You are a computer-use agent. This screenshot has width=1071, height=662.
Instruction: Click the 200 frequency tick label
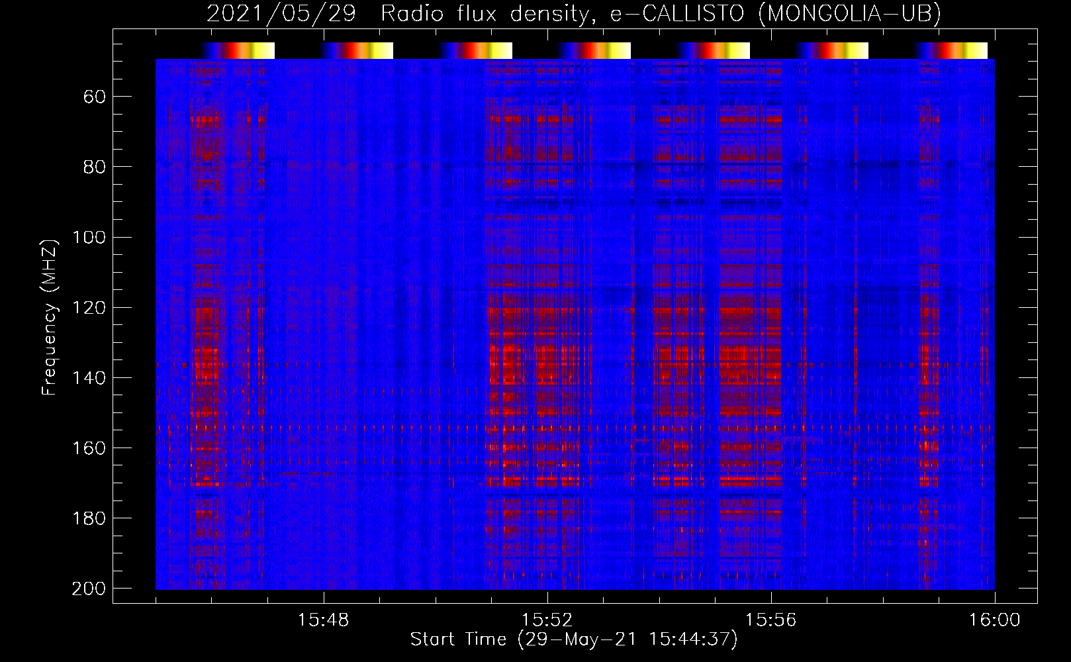coord(89,589)
